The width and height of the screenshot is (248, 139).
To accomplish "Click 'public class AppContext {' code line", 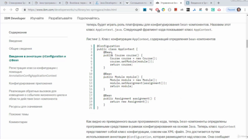I will coord(117,49).
